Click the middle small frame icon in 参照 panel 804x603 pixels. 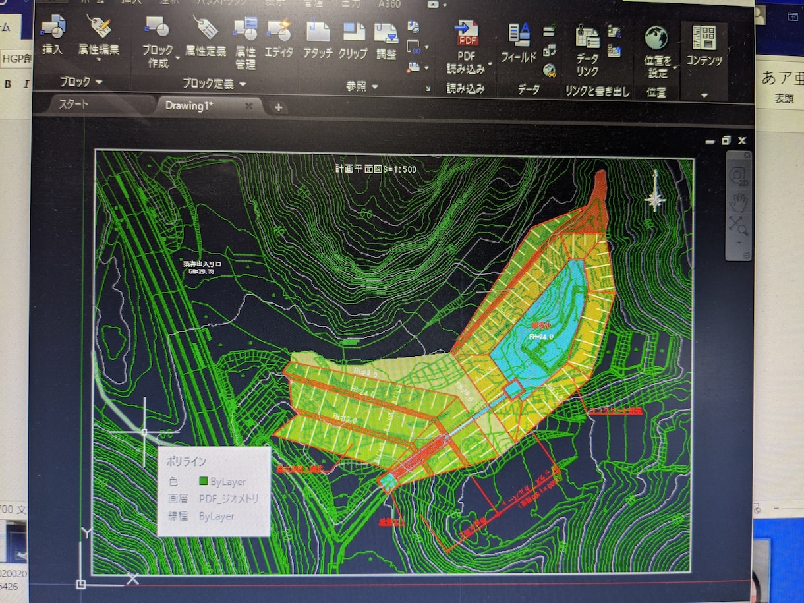tap(414, 47)
